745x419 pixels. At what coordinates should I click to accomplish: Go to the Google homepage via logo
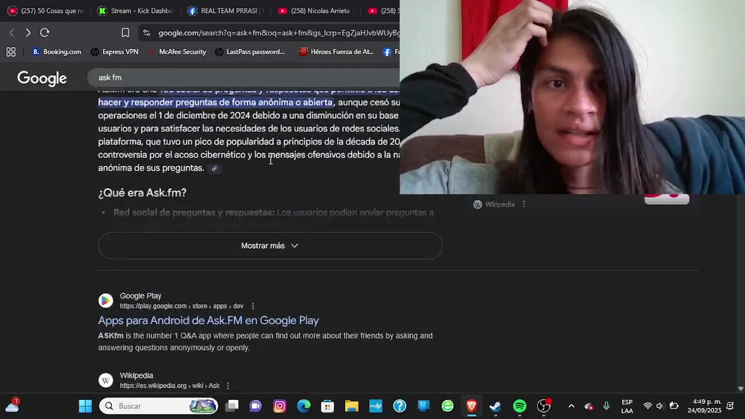pos(42,78)
